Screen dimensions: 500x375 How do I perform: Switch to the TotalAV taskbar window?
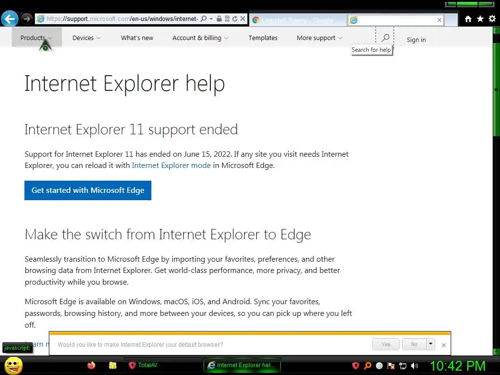pos(163,365)
